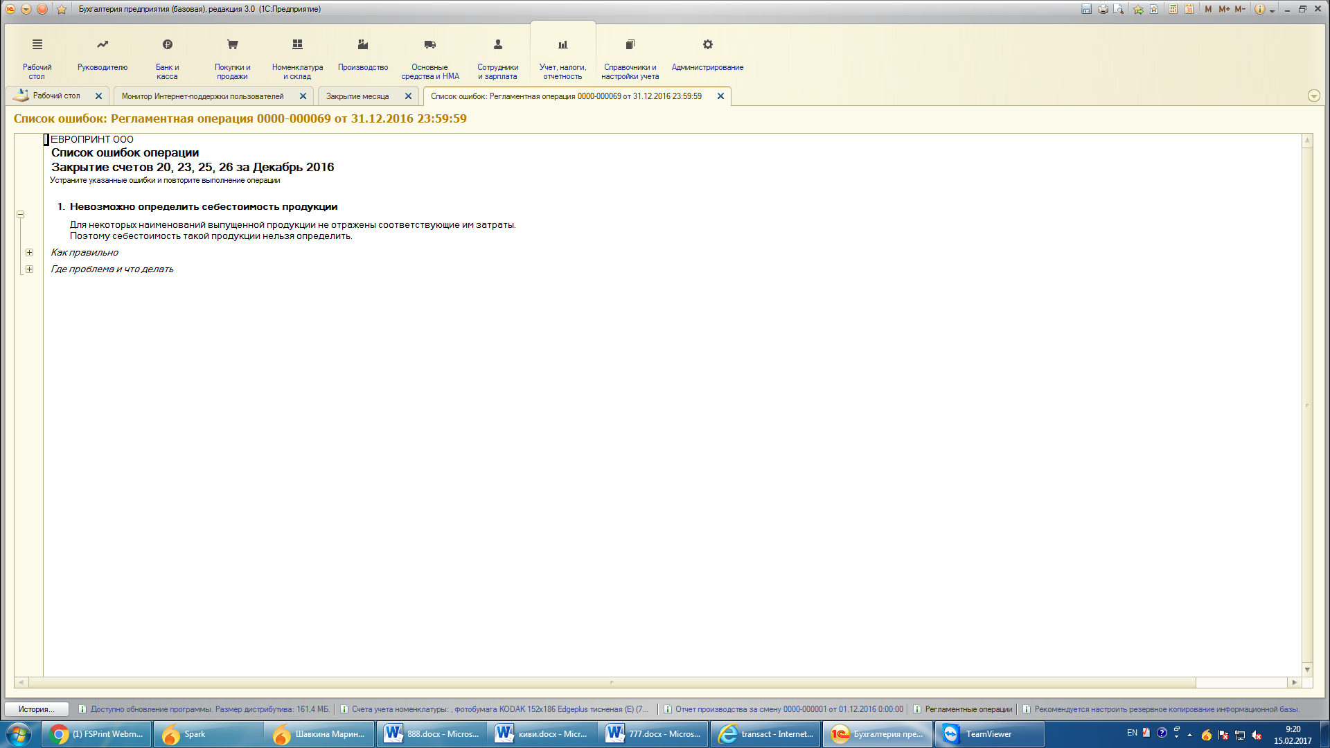Switch to Монитор Интернет-поддержки пользователей tab
Image resolution: width=1330 pixels, height=748 pixels.
pos(202,96)
